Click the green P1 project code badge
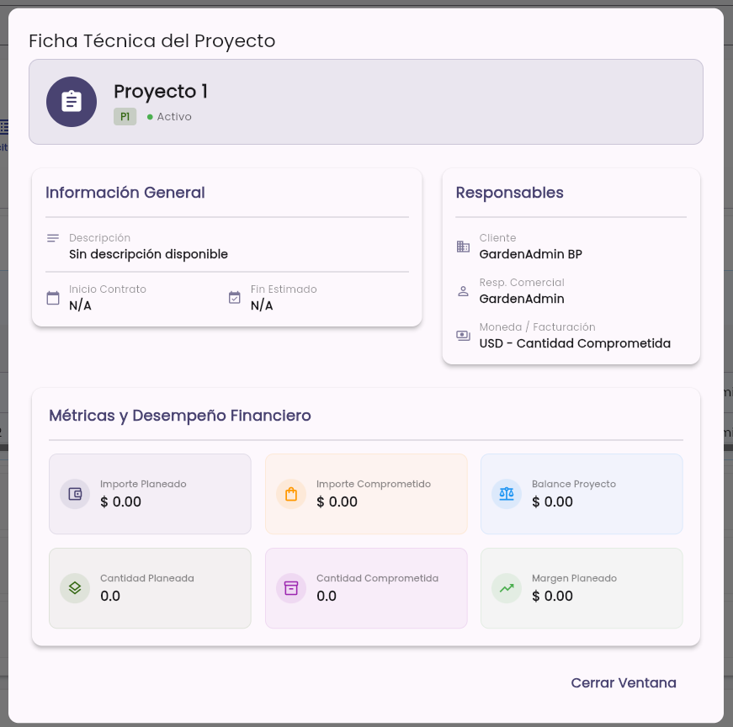This screenshot has width=733, height=727. (x=125, y=116)
